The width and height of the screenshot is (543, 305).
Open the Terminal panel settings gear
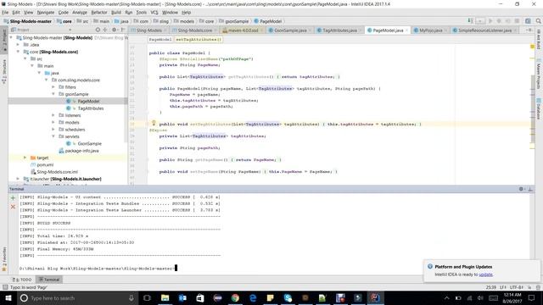pos(521,189)
